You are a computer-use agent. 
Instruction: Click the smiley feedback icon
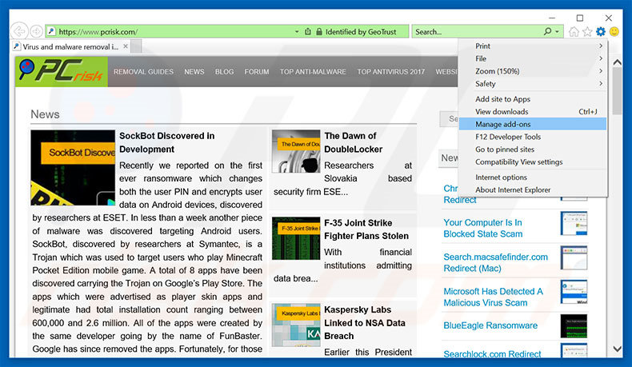click(x=614, y=32)
